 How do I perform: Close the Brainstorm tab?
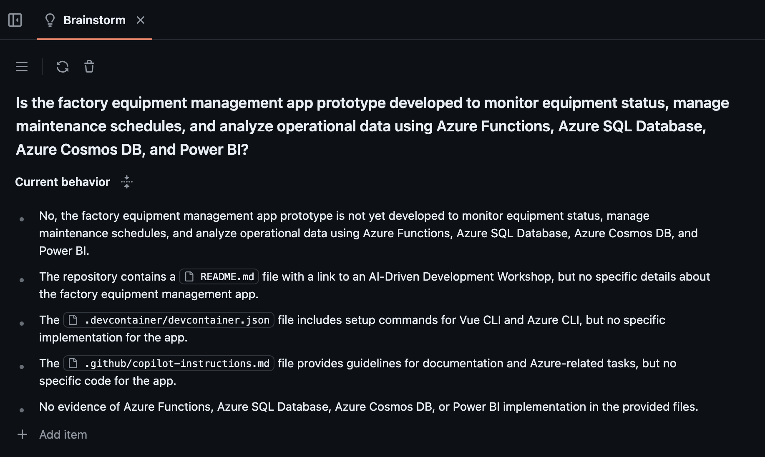141,20
